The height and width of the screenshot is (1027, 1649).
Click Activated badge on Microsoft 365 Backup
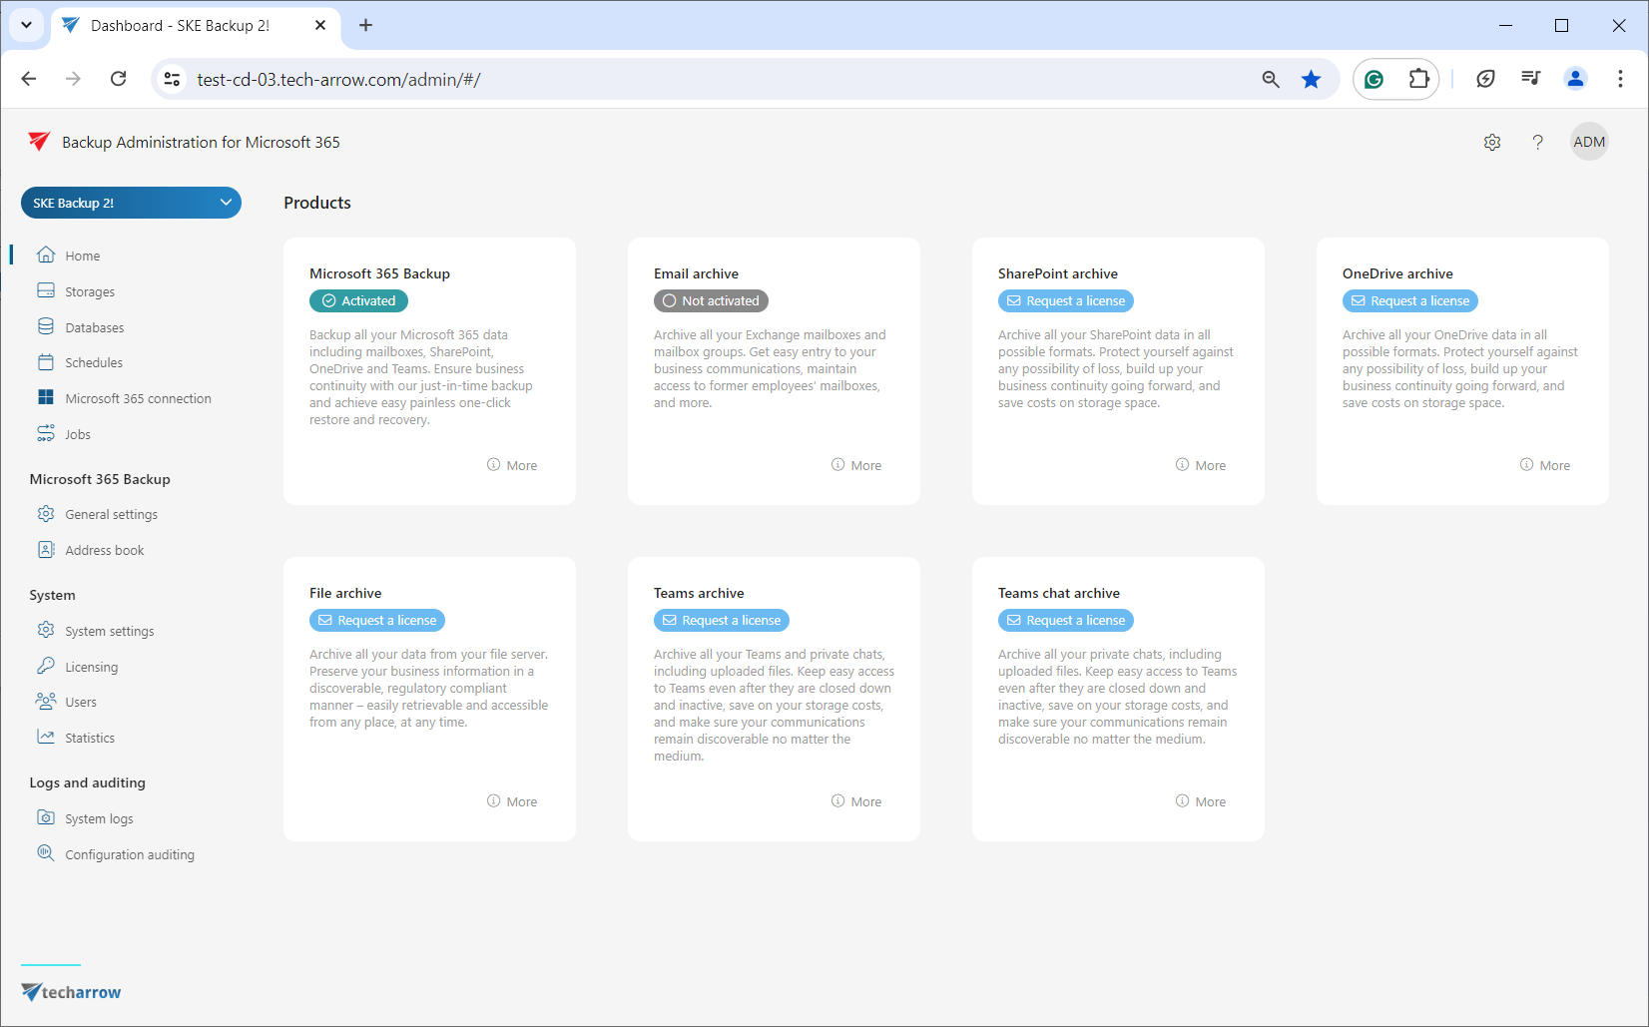pos(358,300)
